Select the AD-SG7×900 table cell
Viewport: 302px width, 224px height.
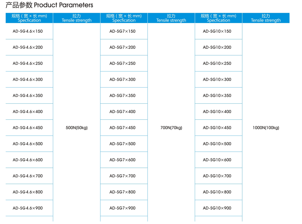click(124, 208)
